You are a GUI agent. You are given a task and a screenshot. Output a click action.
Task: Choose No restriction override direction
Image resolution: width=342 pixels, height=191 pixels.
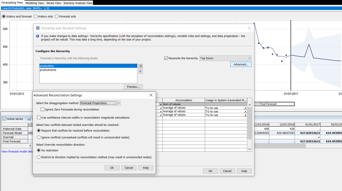click(39, 151)
